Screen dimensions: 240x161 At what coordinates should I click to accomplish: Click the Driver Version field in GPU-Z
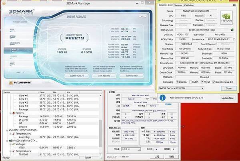(205, 63)
